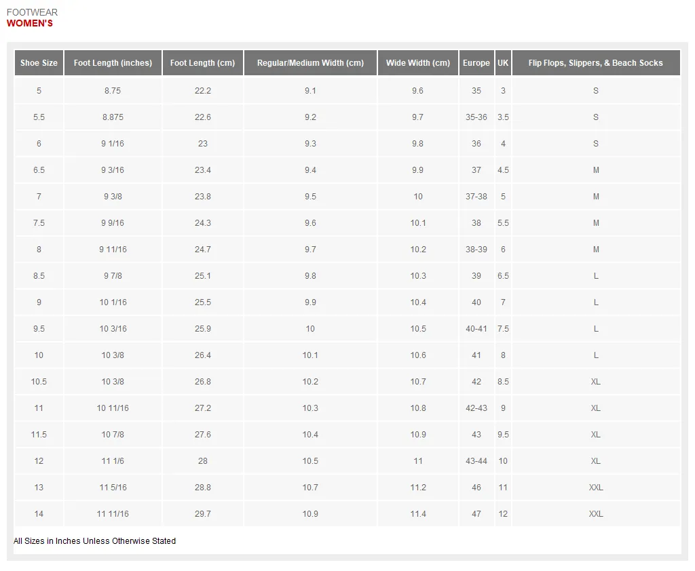Click the Shoe Size column header
The image size is (695, 571).
(x=39, y=63)
